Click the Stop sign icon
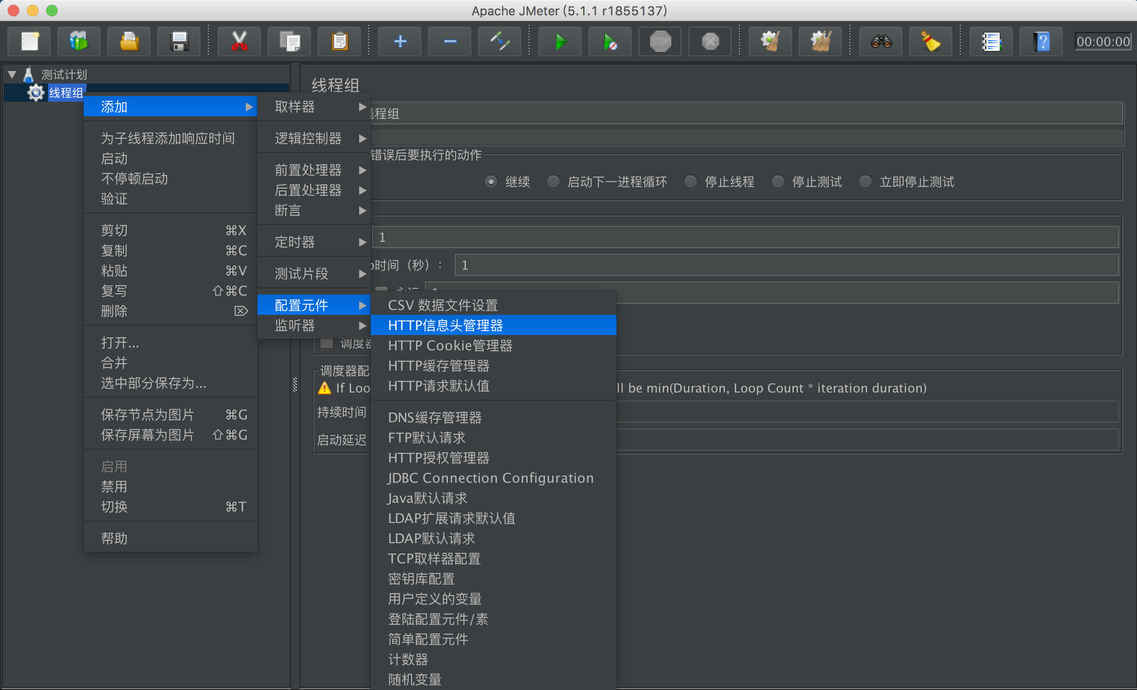The image size is (1137, 690). pyautogui.click(x=660, y=42)
